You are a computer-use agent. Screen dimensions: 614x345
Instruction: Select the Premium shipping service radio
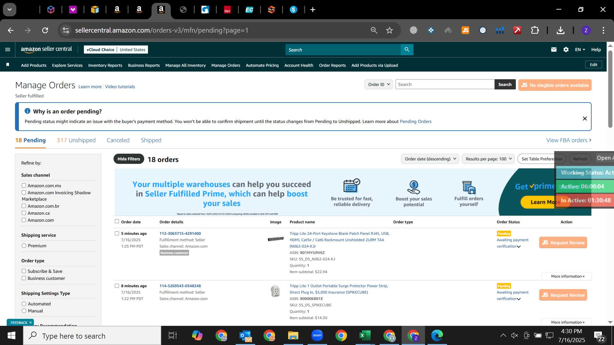[24, 246]
